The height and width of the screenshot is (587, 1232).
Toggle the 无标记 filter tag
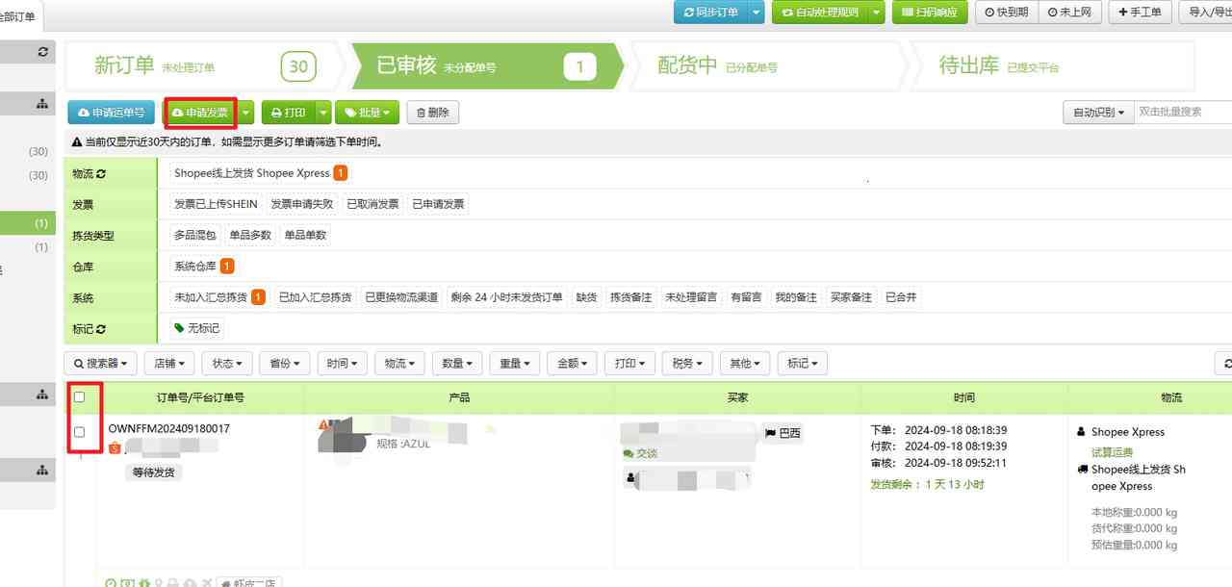(196, 328)
